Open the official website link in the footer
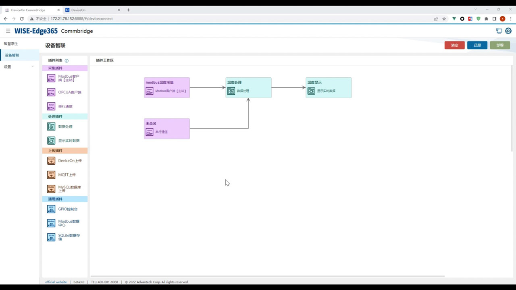516x290 pixels. tap(56, 282)
